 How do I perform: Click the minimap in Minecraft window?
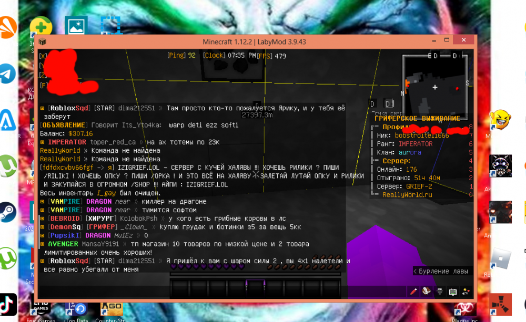435,87
